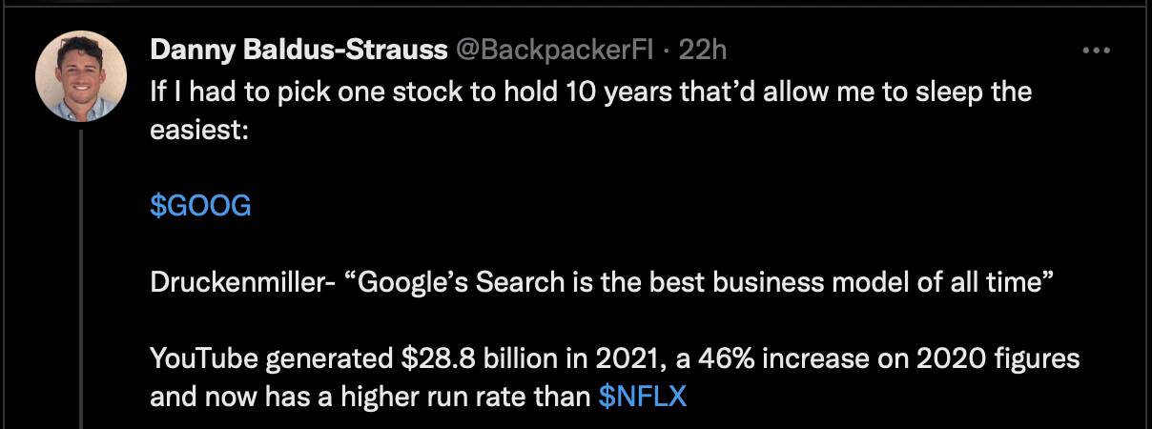1152x429 pixels.
Task: Click the sentence starting "If I had to pick"
Action: [x=591, y=92]
